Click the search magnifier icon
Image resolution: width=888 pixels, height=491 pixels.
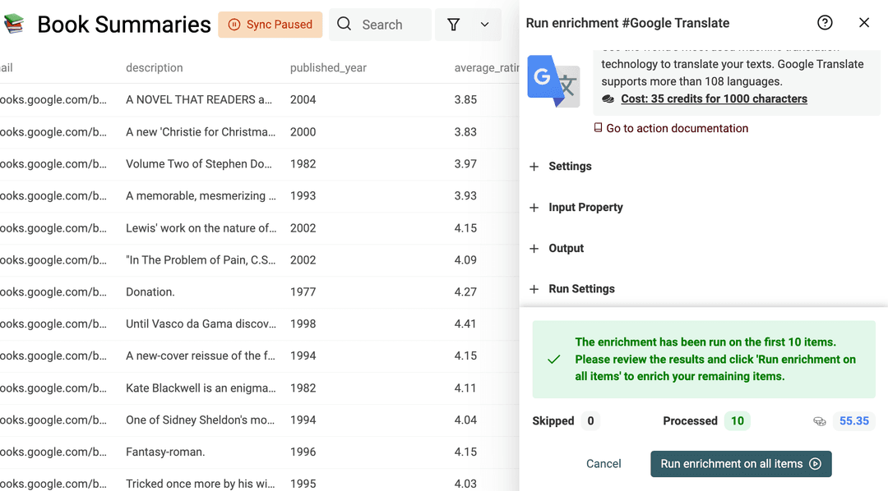point(344,24)
